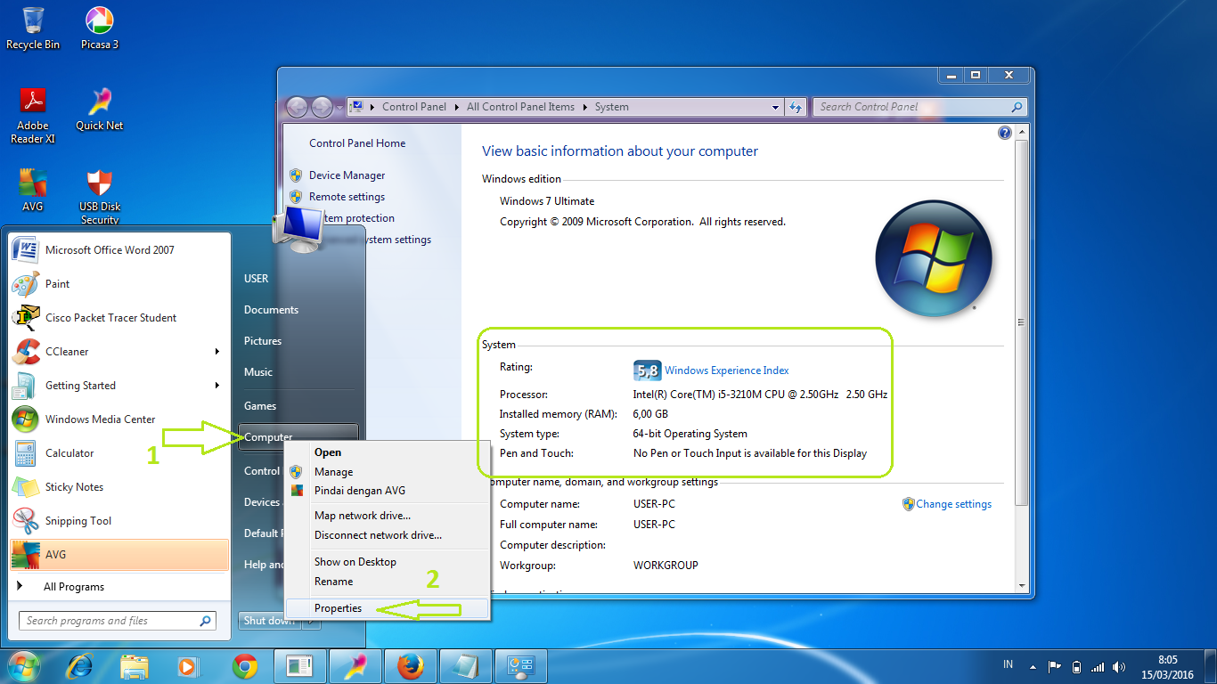The width and height of the screenshot is (1217, 684).
Task: Choose Open in the context menu
Action: pyautogui.click(x=387, y=452)
